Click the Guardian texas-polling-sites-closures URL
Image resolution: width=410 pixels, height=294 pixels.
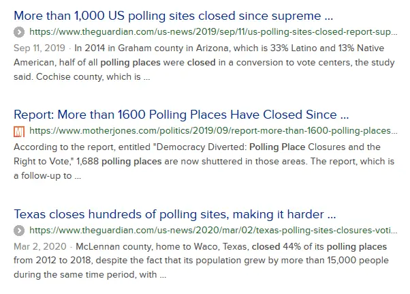click(x=214, y=230)
